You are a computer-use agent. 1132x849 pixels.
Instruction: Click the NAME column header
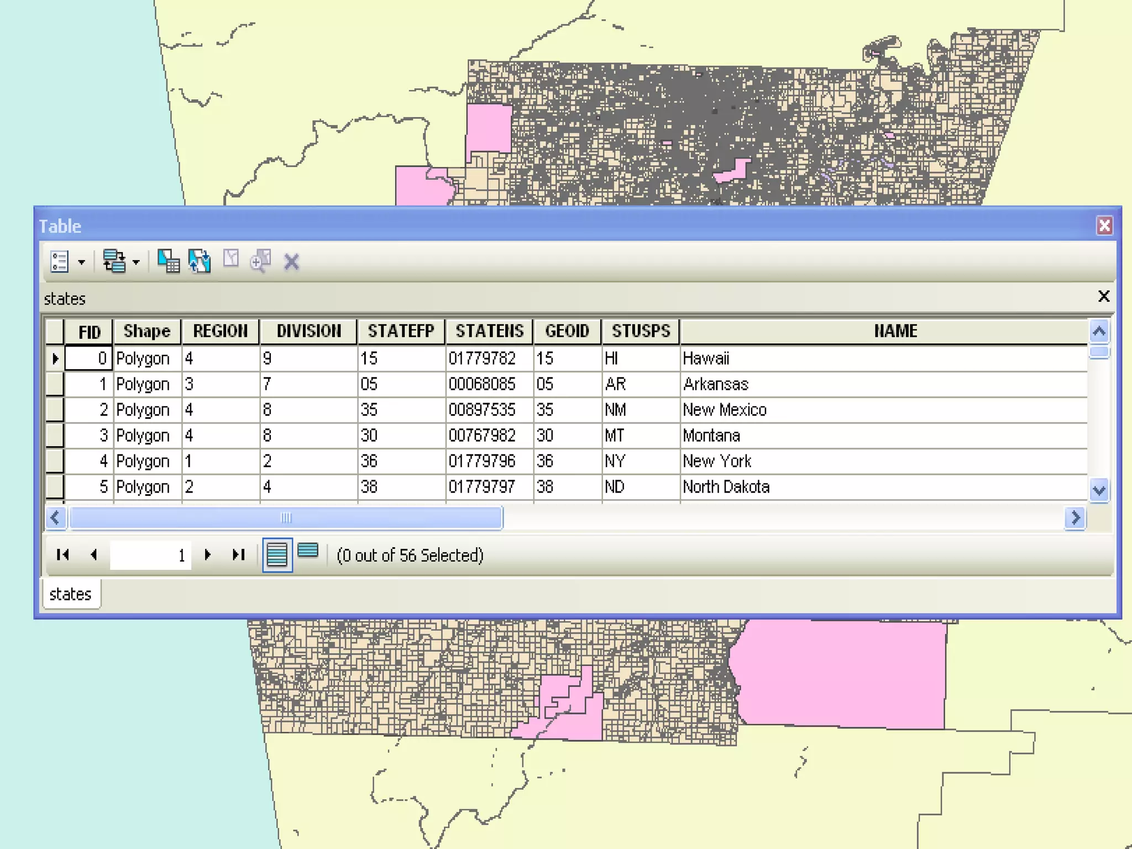click(x=895, y=331)
